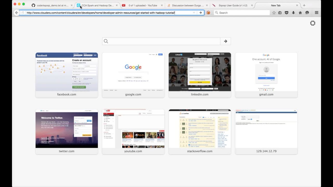Click the site identity icon beside the URL
The image size is (333, 187).
(x=23, y=12)
